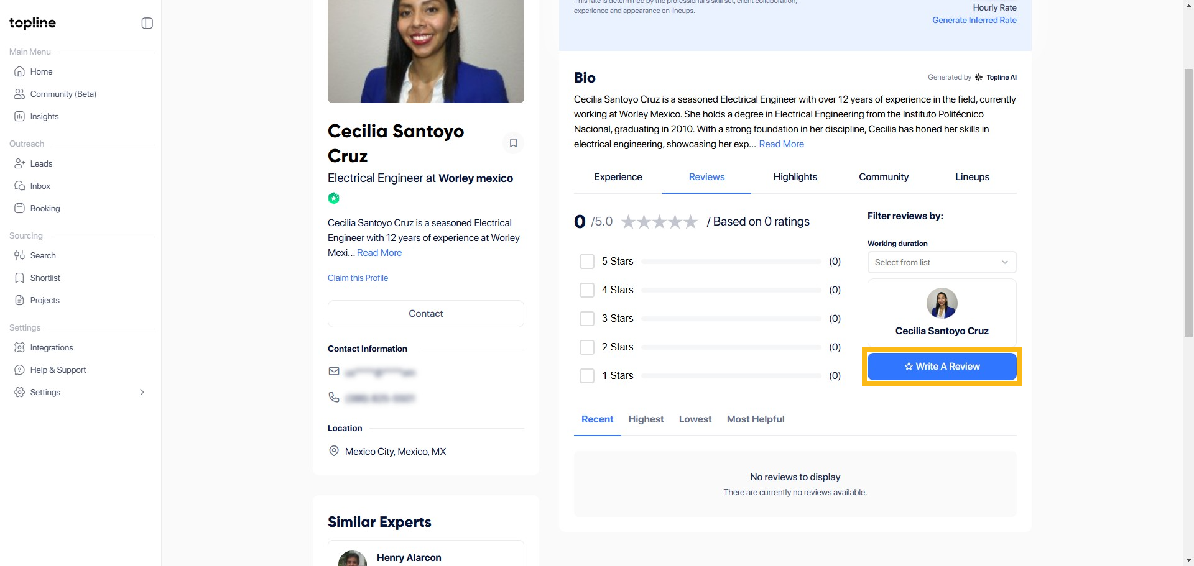Click the Insights chart icon
Image resolution: width=1194 pixels, height=566 pixels.
(19, 116)
